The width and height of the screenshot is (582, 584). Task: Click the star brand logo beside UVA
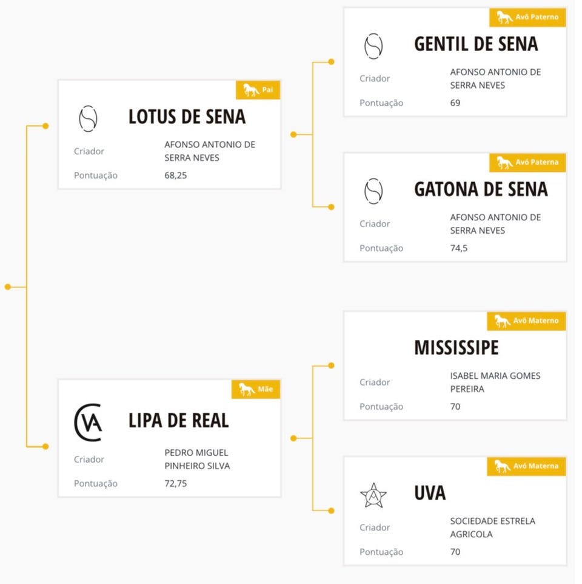click(x=373, y=495)
